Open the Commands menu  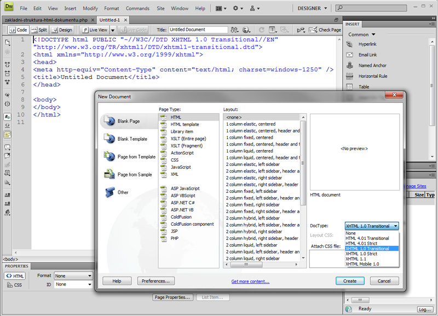[137, 9]
